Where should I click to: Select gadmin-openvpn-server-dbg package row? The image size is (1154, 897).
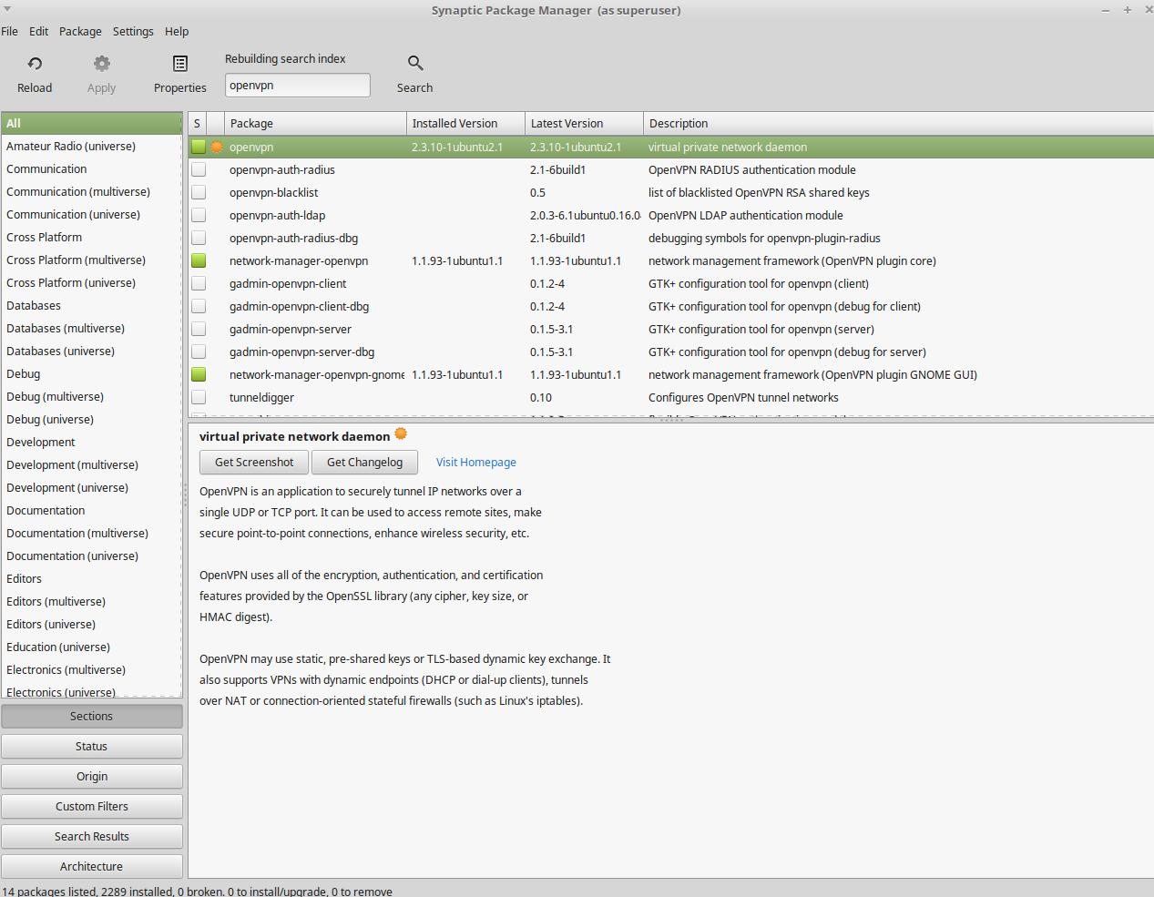click(671, 352)
